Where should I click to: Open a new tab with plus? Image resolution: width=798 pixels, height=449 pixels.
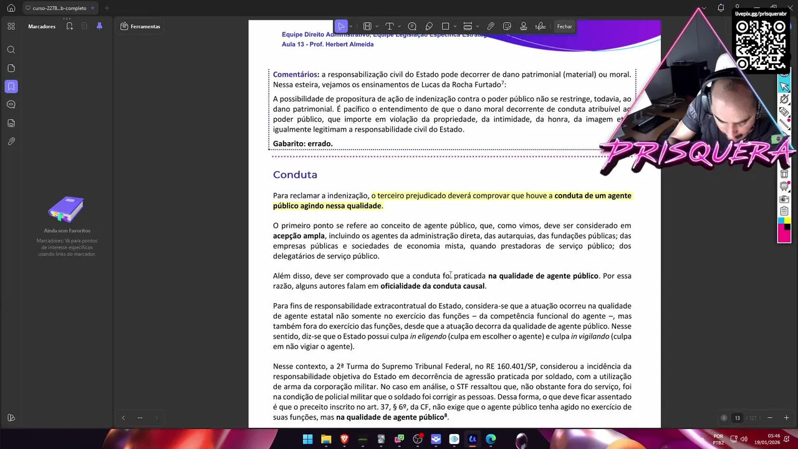pos(107,8)
